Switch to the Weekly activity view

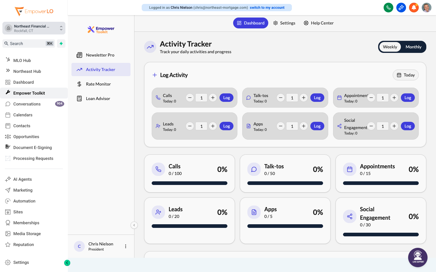tap(390, 47)
